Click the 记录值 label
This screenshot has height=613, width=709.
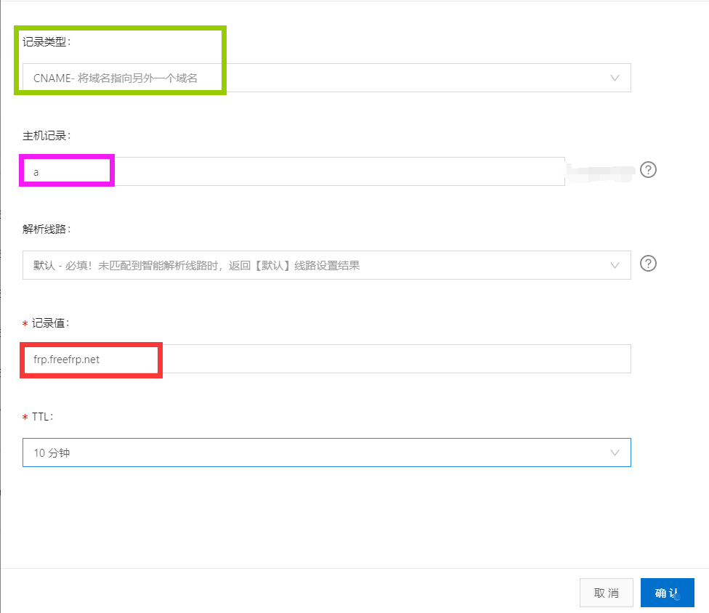click(50, 323)
